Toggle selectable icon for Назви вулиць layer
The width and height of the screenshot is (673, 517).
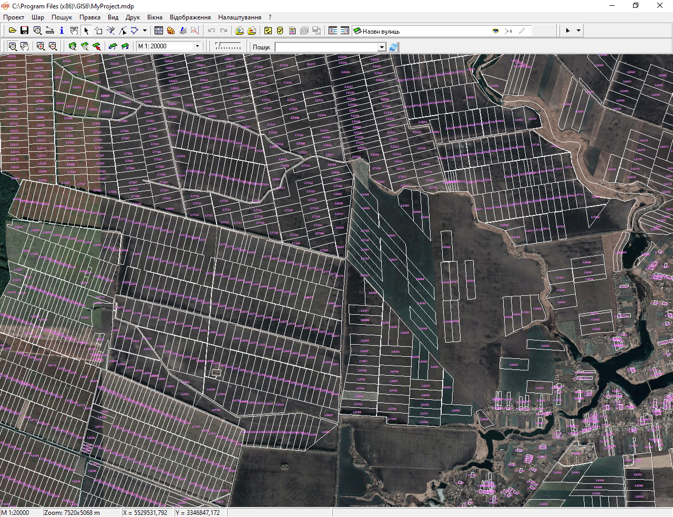click(508, 31)
